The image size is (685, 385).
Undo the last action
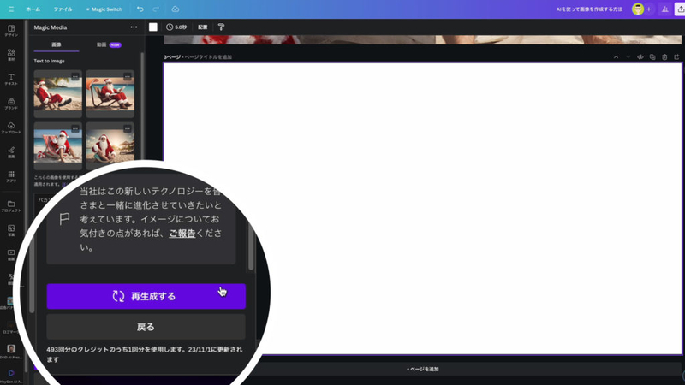(140, 9)
